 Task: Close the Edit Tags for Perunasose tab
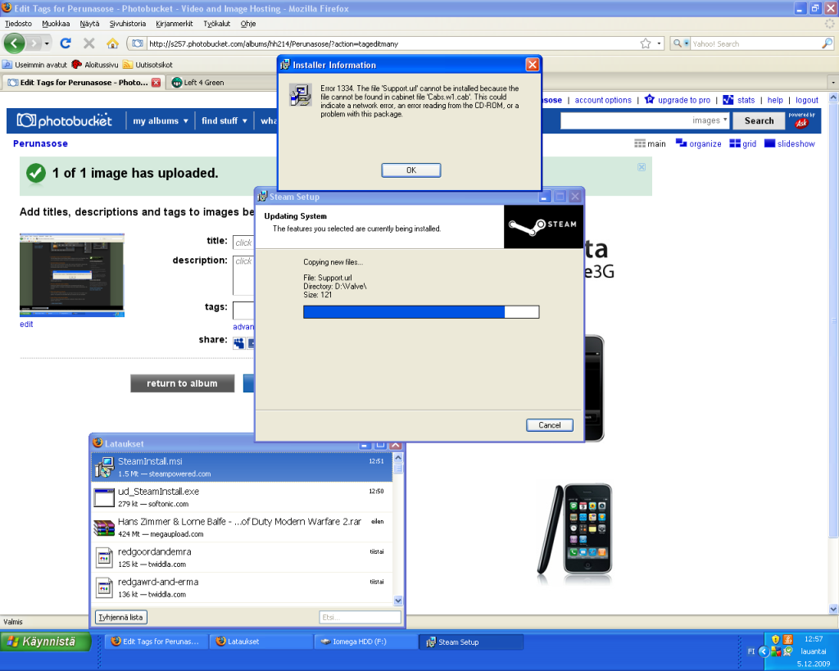pos(156,83)
